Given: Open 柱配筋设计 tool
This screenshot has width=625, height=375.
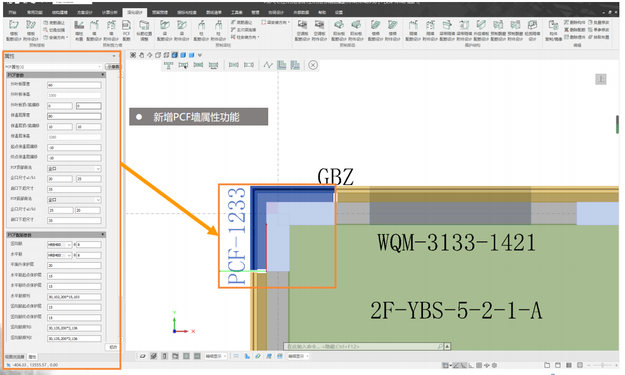Looking at the screenshot, I should 202,30.
